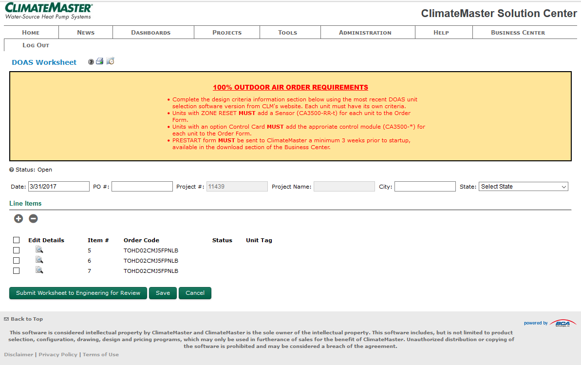This screenshot has width=581, height=365.
Task: Click the help icon beside Status: Open
Action: coord(12,170)
